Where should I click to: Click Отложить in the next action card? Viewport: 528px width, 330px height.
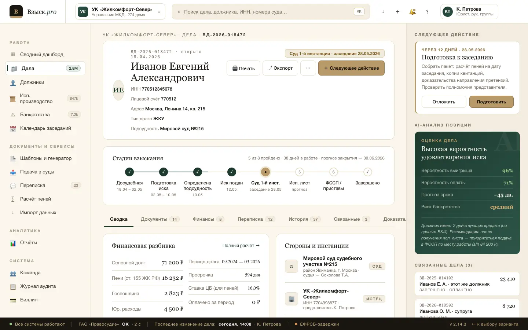coord(444,102)
